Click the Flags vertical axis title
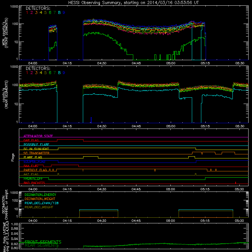 [x=13, y=157]
